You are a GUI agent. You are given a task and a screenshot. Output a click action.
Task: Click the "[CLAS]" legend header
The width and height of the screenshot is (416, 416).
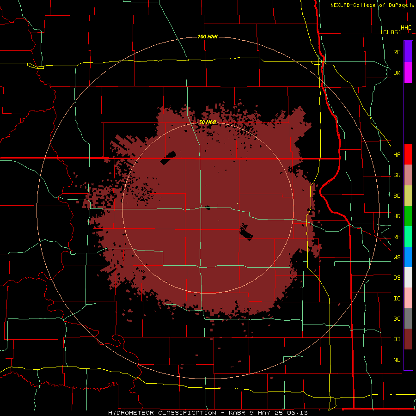[x=391, y=32]
